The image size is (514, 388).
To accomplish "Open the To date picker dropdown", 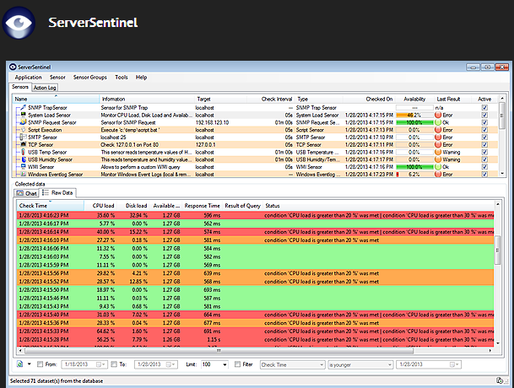I will pos(170,364).
